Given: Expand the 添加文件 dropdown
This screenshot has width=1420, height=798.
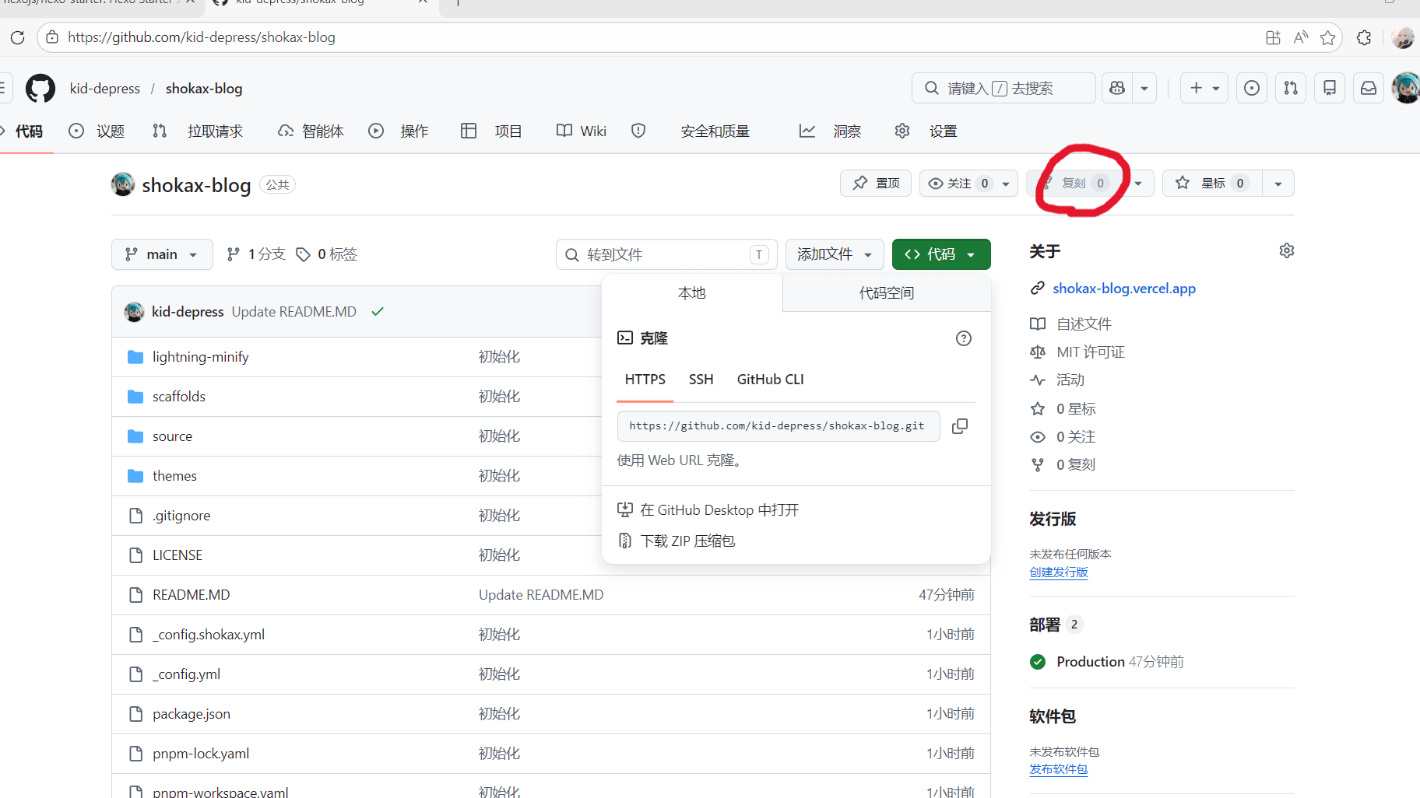Looking at the screenshot, I should (835, 254).
